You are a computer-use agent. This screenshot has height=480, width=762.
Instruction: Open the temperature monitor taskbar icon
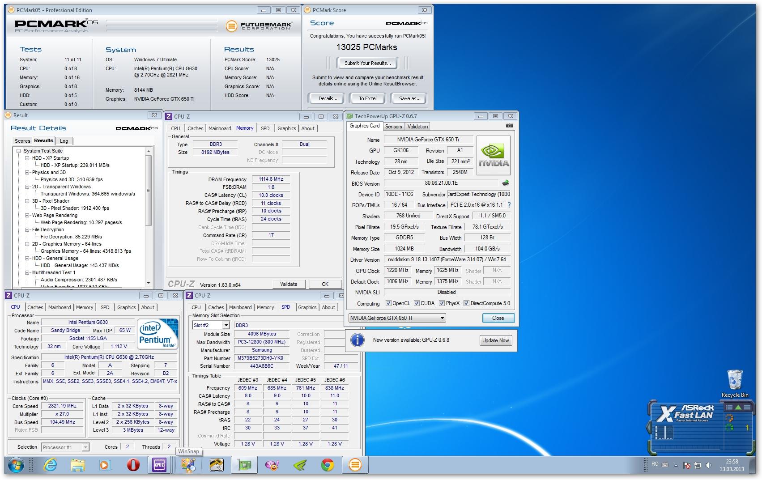216,465
